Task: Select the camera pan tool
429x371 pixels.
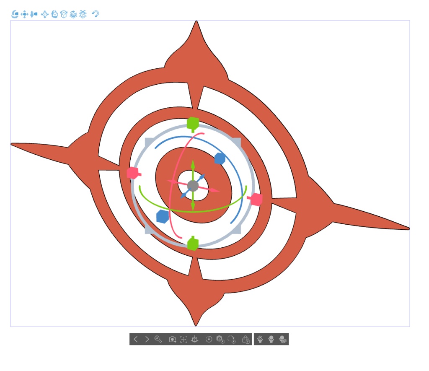Action: click(24, 14)
